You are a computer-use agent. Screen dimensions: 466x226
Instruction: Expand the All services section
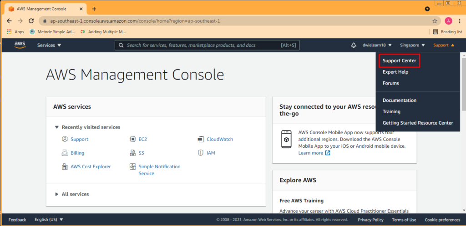pos(57,194)
